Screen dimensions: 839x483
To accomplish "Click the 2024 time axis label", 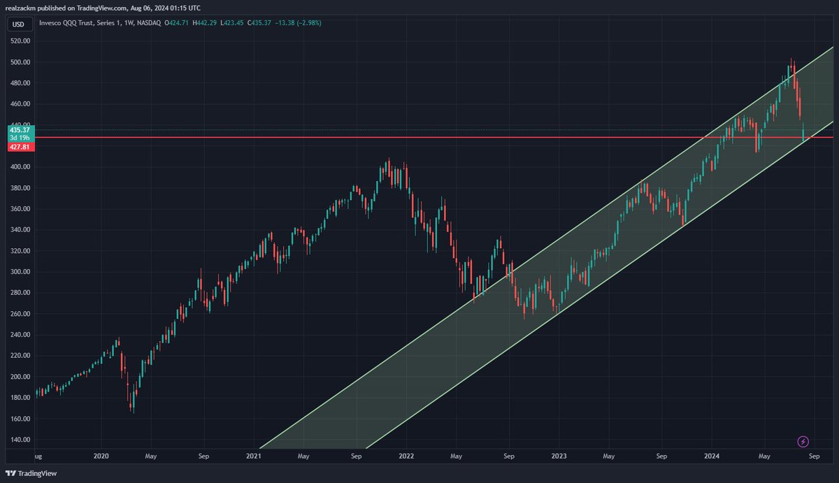I will pos(711,456).
